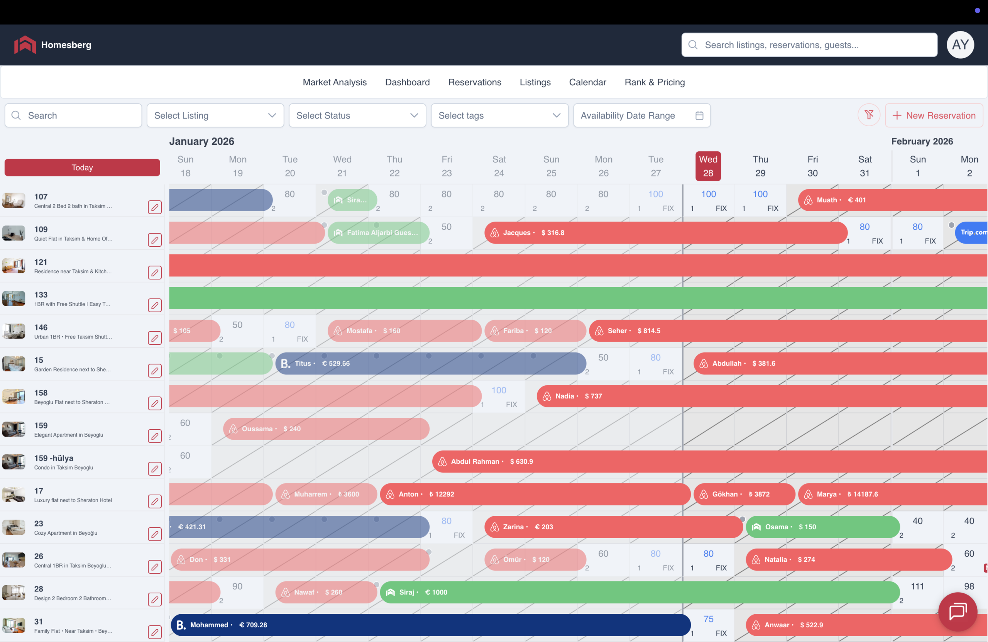The width and height of the screenshot is (988, 642).
Task: Click the edit pencil icon for listing 17
Action: pyautogui.click(x=154, y=501)
